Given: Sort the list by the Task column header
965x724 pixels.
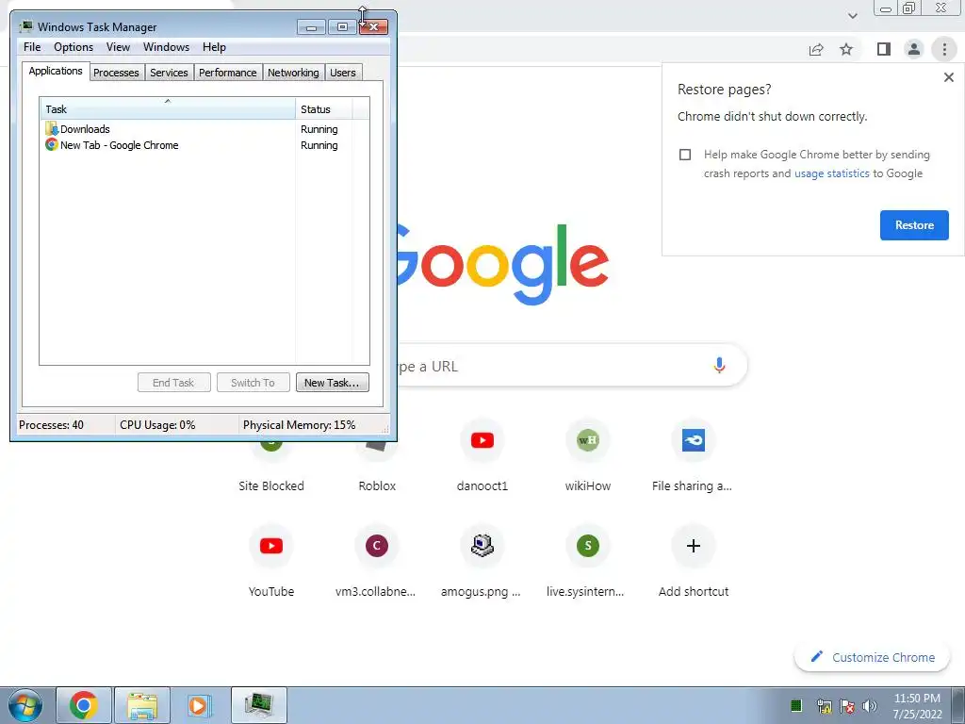Looking at the screenshot, I should coord(168,109).
